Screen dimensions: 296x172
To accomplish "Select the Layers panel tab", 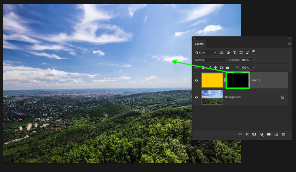I will (199, 44).
